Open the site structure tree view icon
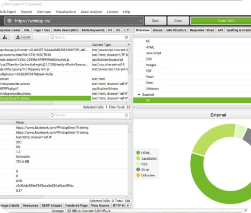 click(5, 37)
